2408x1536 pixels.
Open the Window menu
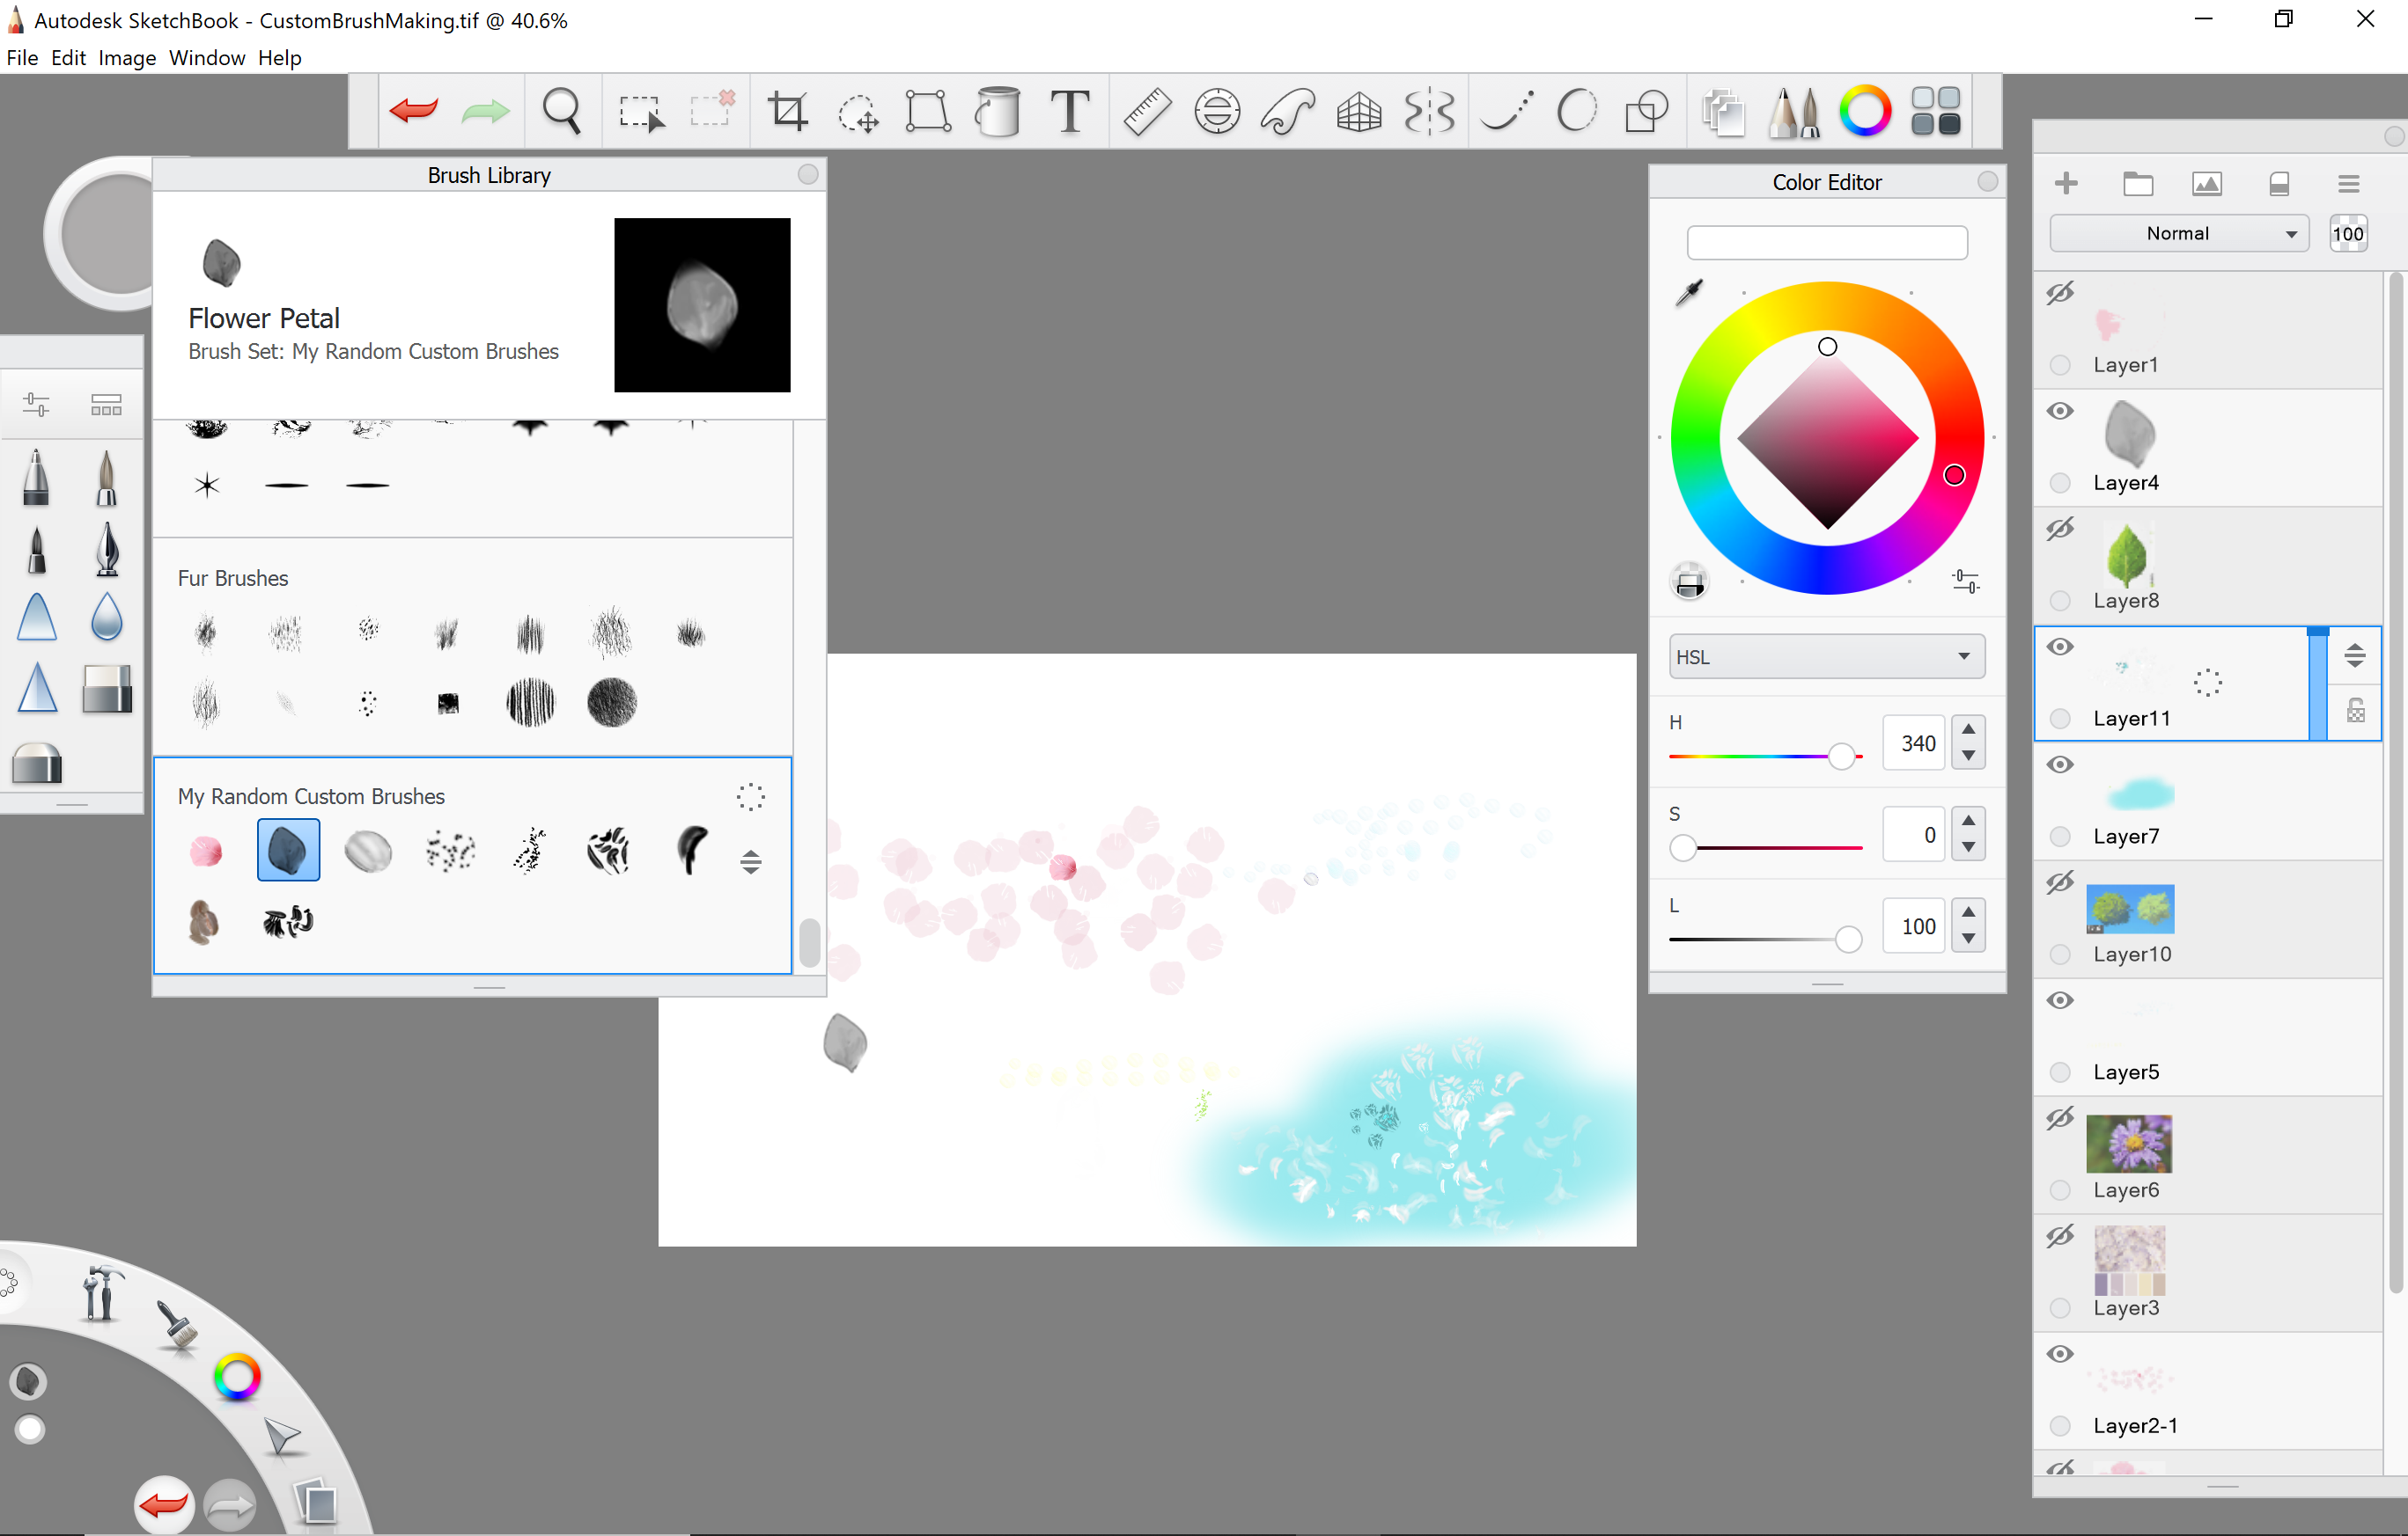tap(206, 58)
